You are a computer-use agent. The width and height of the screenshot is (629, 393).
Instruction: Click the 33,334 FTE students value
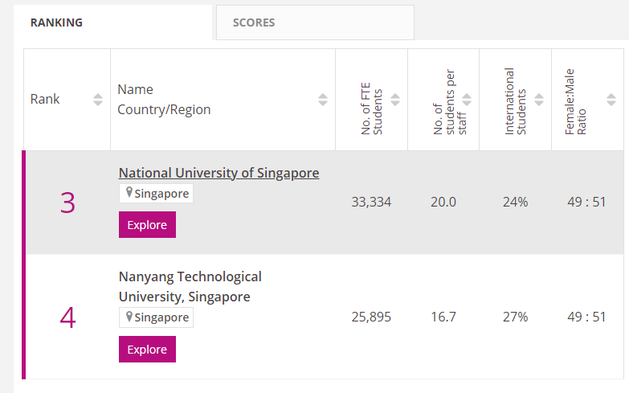[x=371, y=202]
